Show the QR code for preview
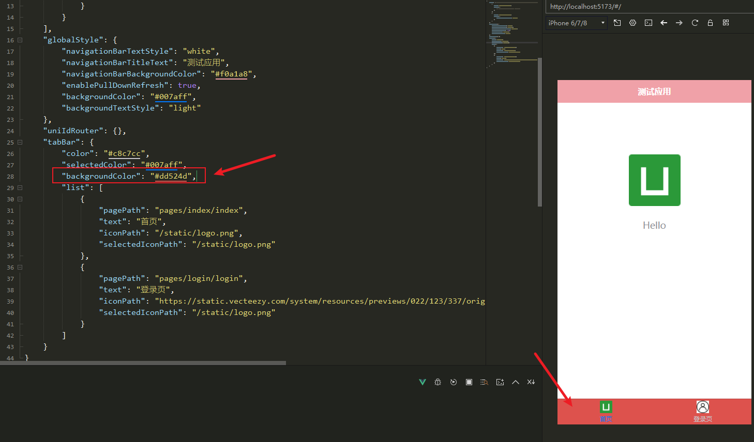754x442 pixels. [726, 23]
